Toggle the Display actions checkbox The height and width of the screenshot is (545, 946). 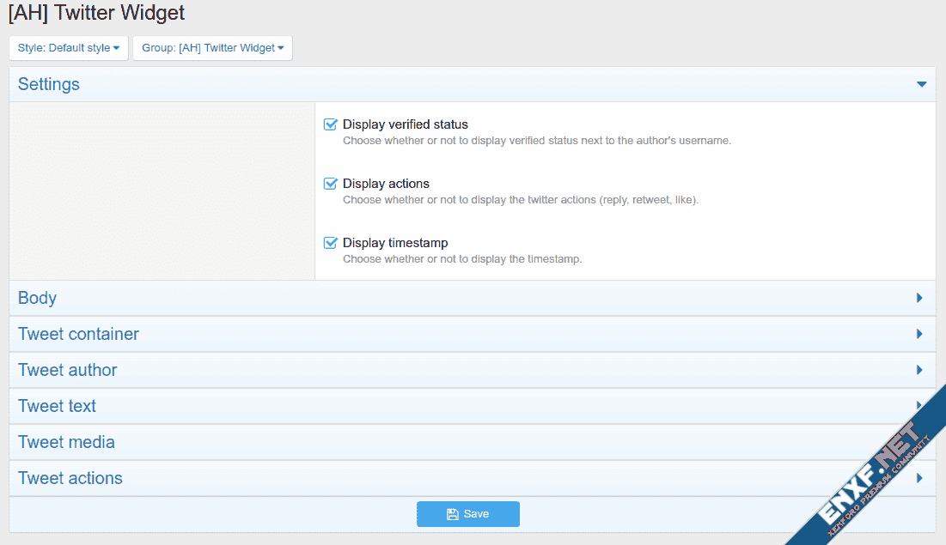click(330, 184)
